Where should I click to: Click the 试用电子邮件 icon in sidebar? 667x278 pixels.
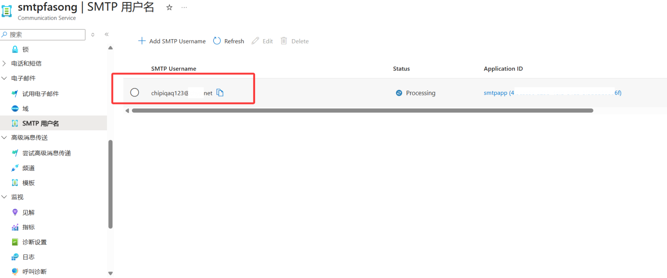pos(15,94)
